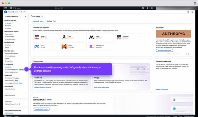Open Cookie preferences in the footer
This screenshot has width=198, height=117.
pyautogui.click(x=189, y=116)
